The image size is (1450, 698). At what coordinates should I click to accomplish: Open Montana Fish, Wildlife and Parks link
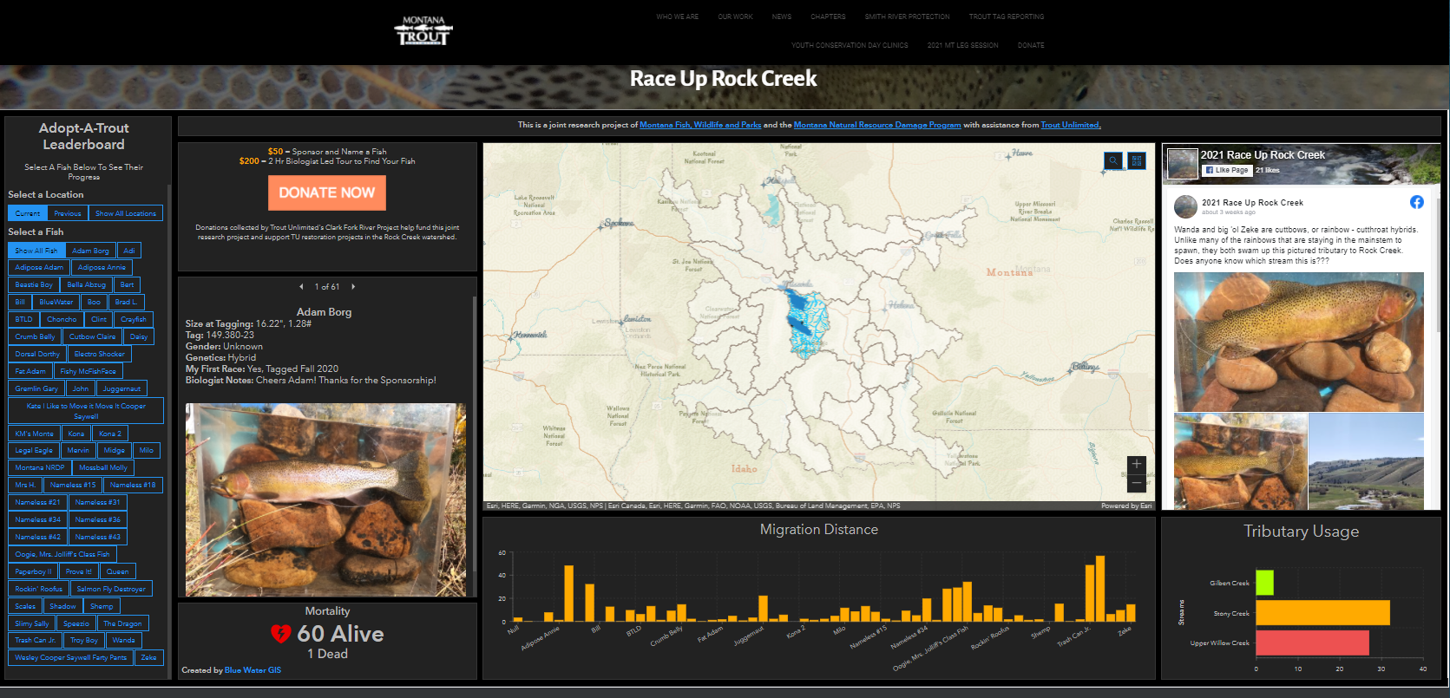pyautogui.click(x=700, y=125)
